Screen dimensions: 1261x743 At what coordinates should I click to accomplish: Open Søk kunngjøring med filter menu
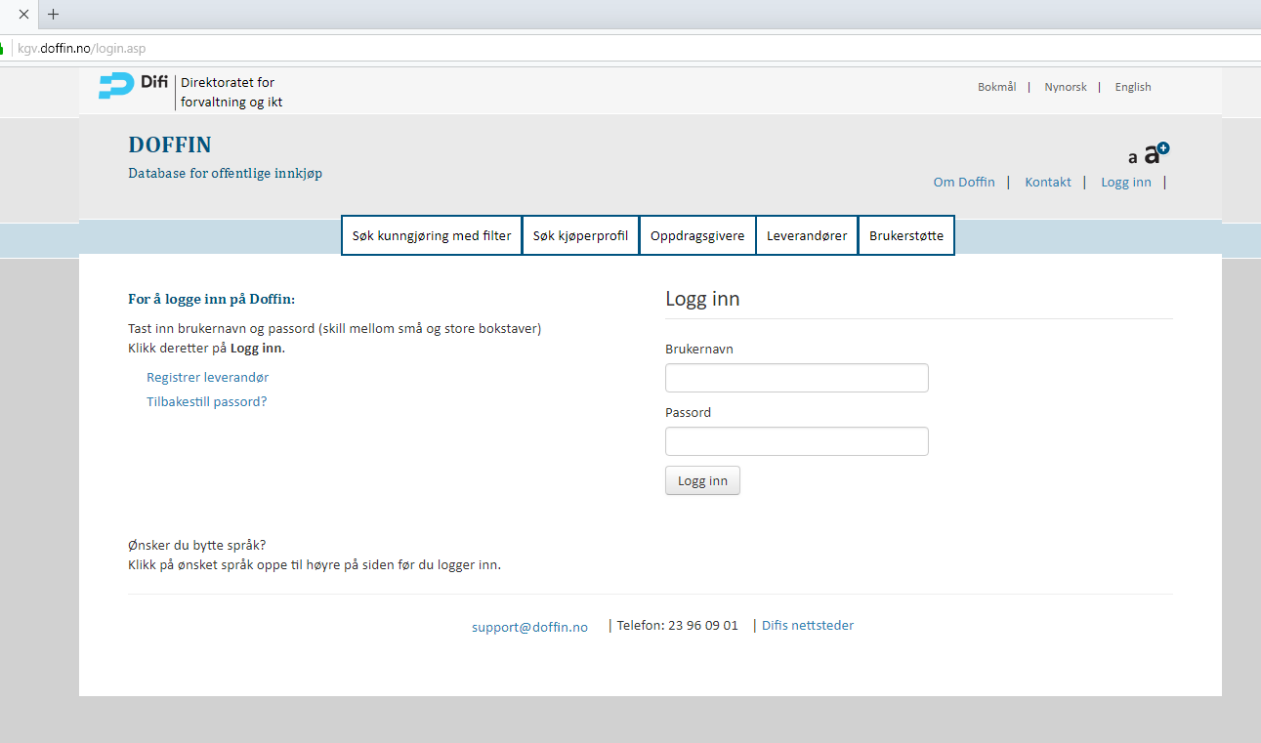432,235
